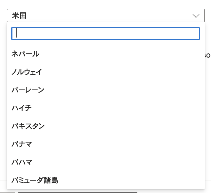This screenshot has width=211, height=193.
Task: Select パキスタン as the country
Action: coord(28,126)
